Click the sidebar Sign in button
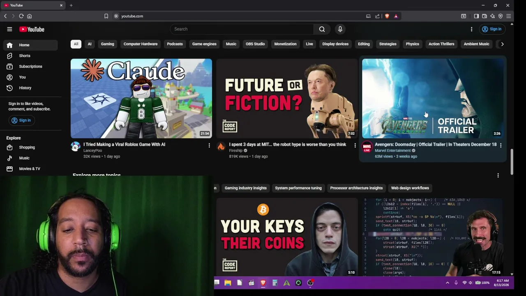526x296 pixels. coord(21,120)
